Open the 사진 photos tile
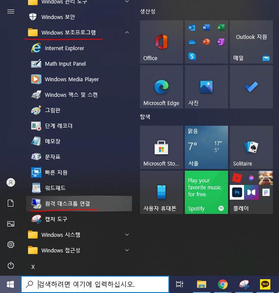 pos(206,87)
